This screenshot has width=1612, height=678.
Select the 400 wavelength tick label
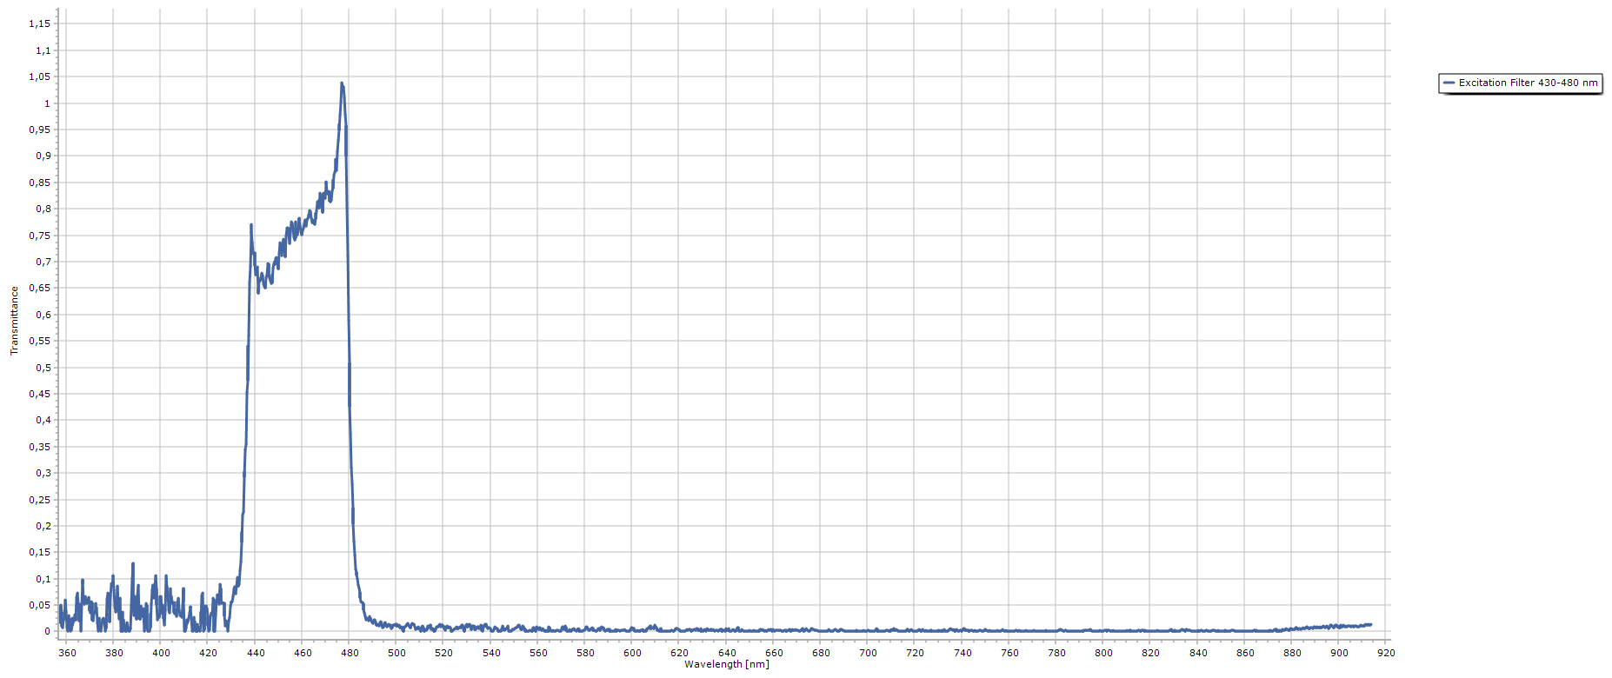(x=161, y=653)
